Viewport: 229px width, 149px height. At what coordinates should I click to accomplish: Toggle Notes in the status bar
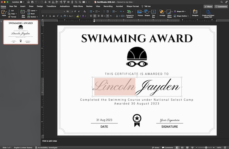pos(155,148)
